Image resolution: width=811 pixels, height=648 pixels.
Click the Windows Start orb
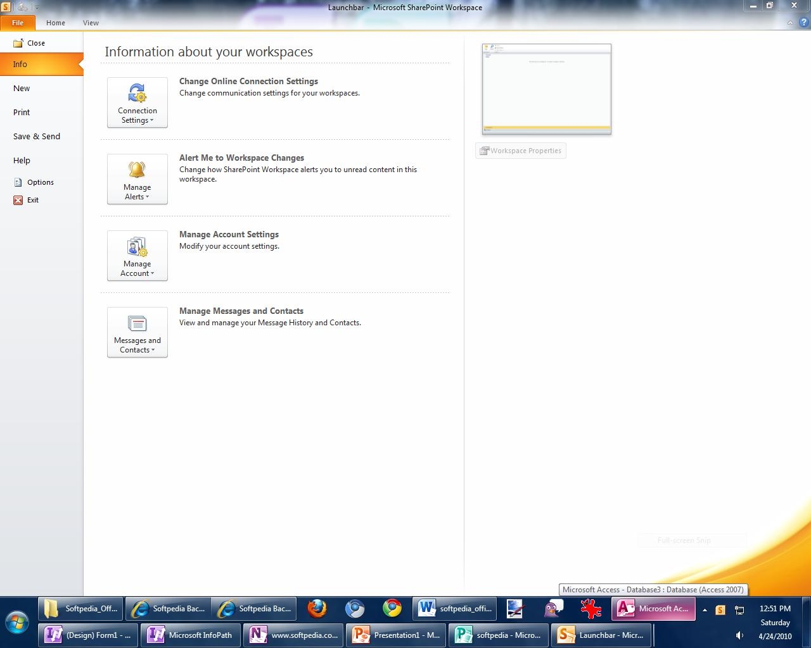17,621
